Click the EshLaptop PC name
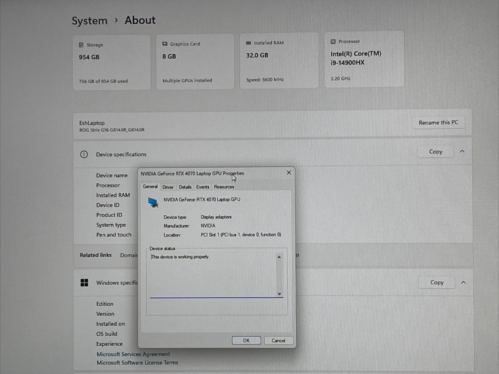The width and height of the screenshot is (499, 374). 92,123
